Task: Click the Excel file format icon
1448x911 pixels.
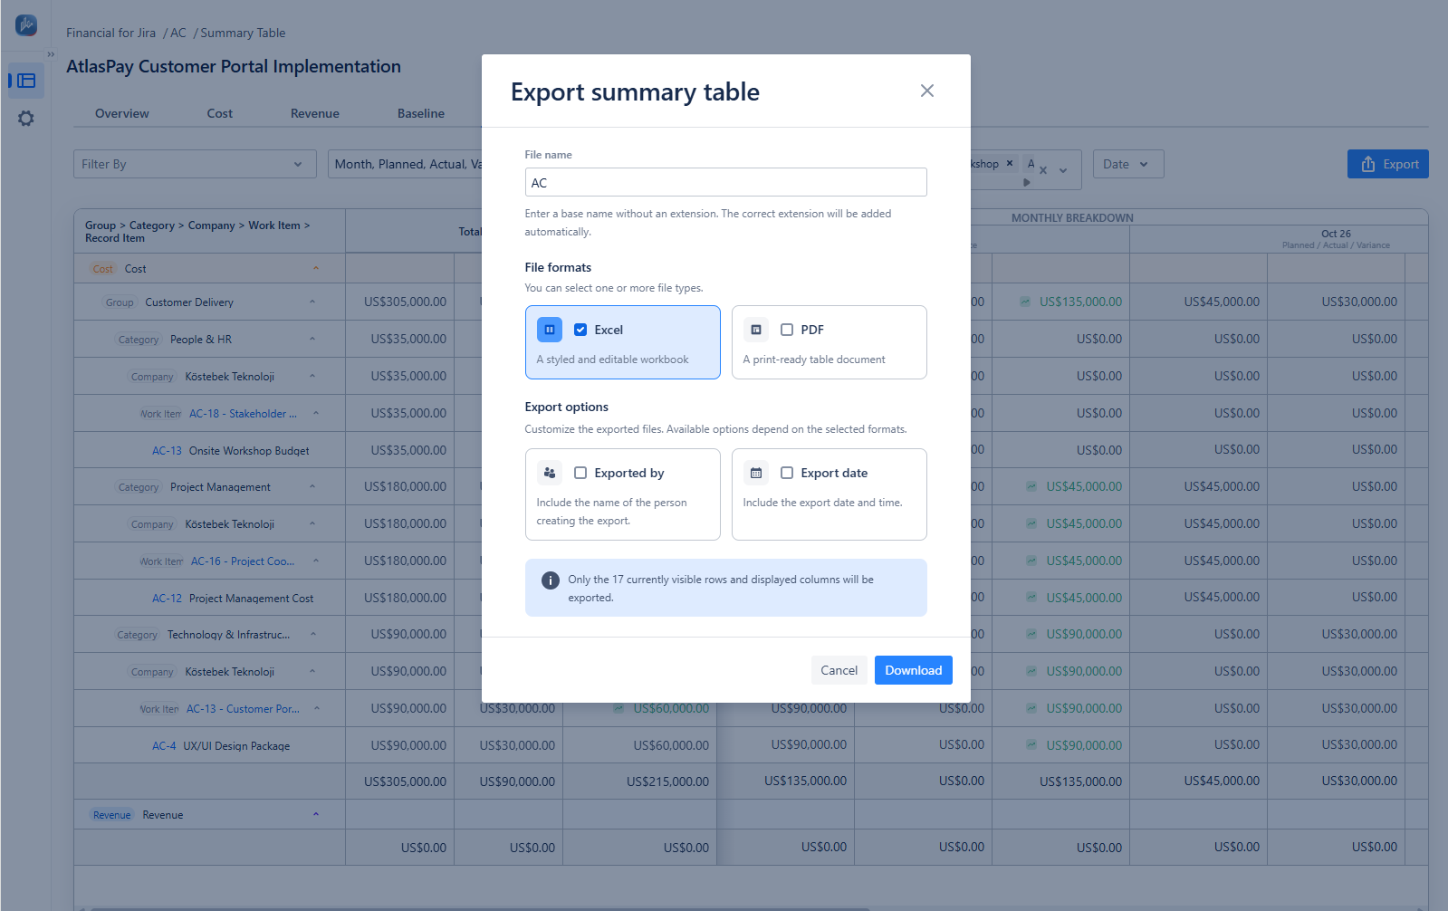Action: pyautogui.click(x=550, y=330)
